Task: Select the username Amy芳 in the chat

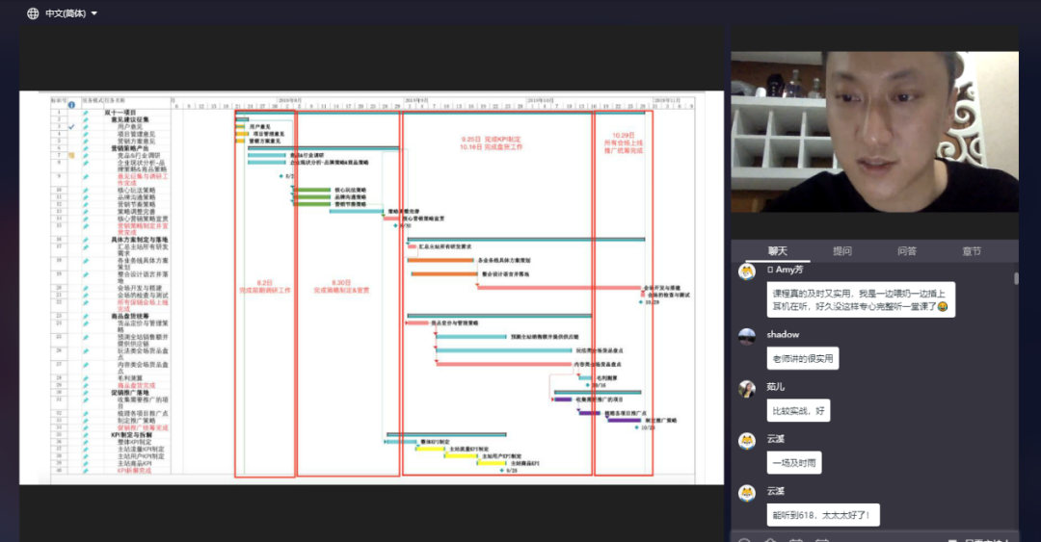Action: (785, 270)
